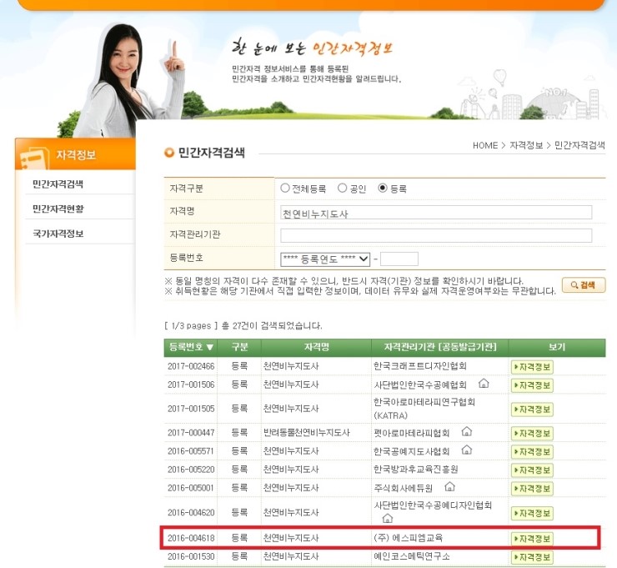Open homepage icon for 주식회사에듀원

[x=449, y=487]
